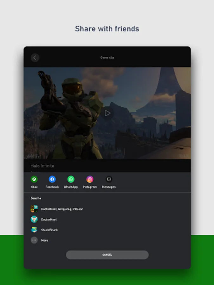Select the DoctorHoot owl avatar
Viewport: 214px width, 285px height.
[x=34, y=219]
